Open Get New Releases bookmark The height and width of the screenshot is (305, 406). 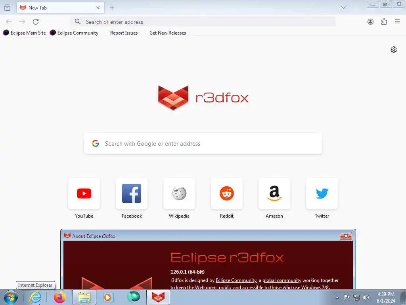pos(168,33)
